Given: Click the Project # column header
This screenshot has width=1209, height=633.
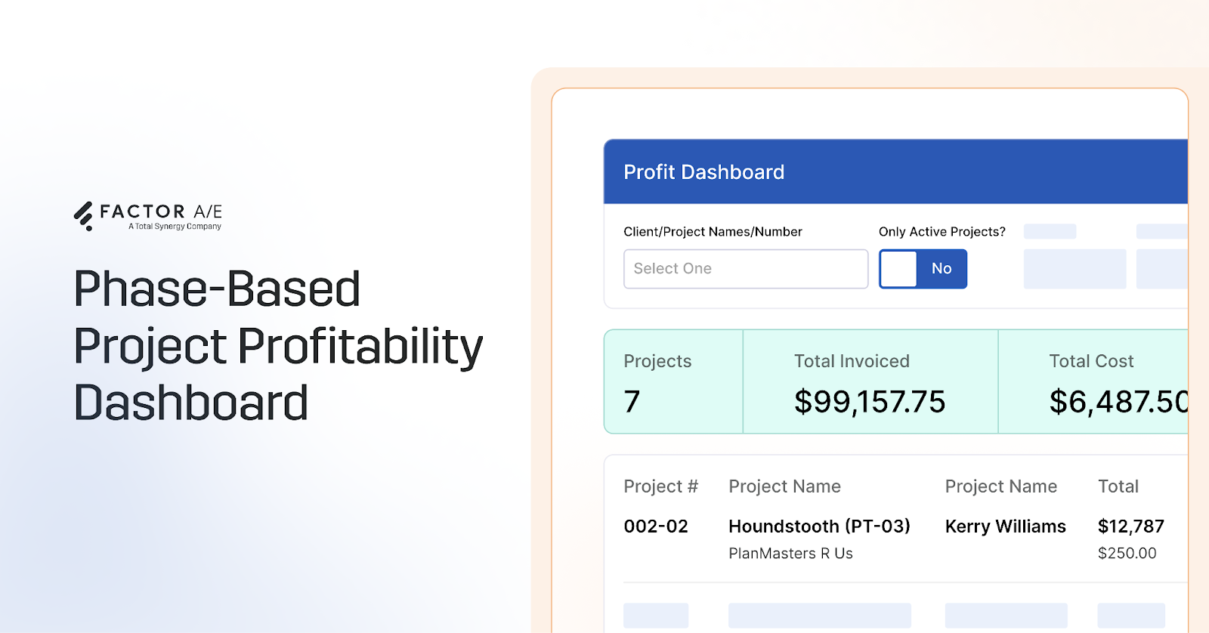Looking at the screenshot, I should coord(660,486).
